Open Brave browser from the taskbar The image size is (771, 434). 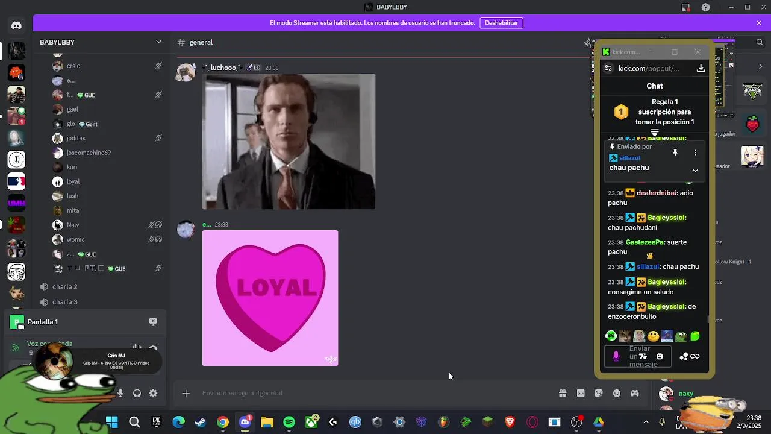[510, 422]
